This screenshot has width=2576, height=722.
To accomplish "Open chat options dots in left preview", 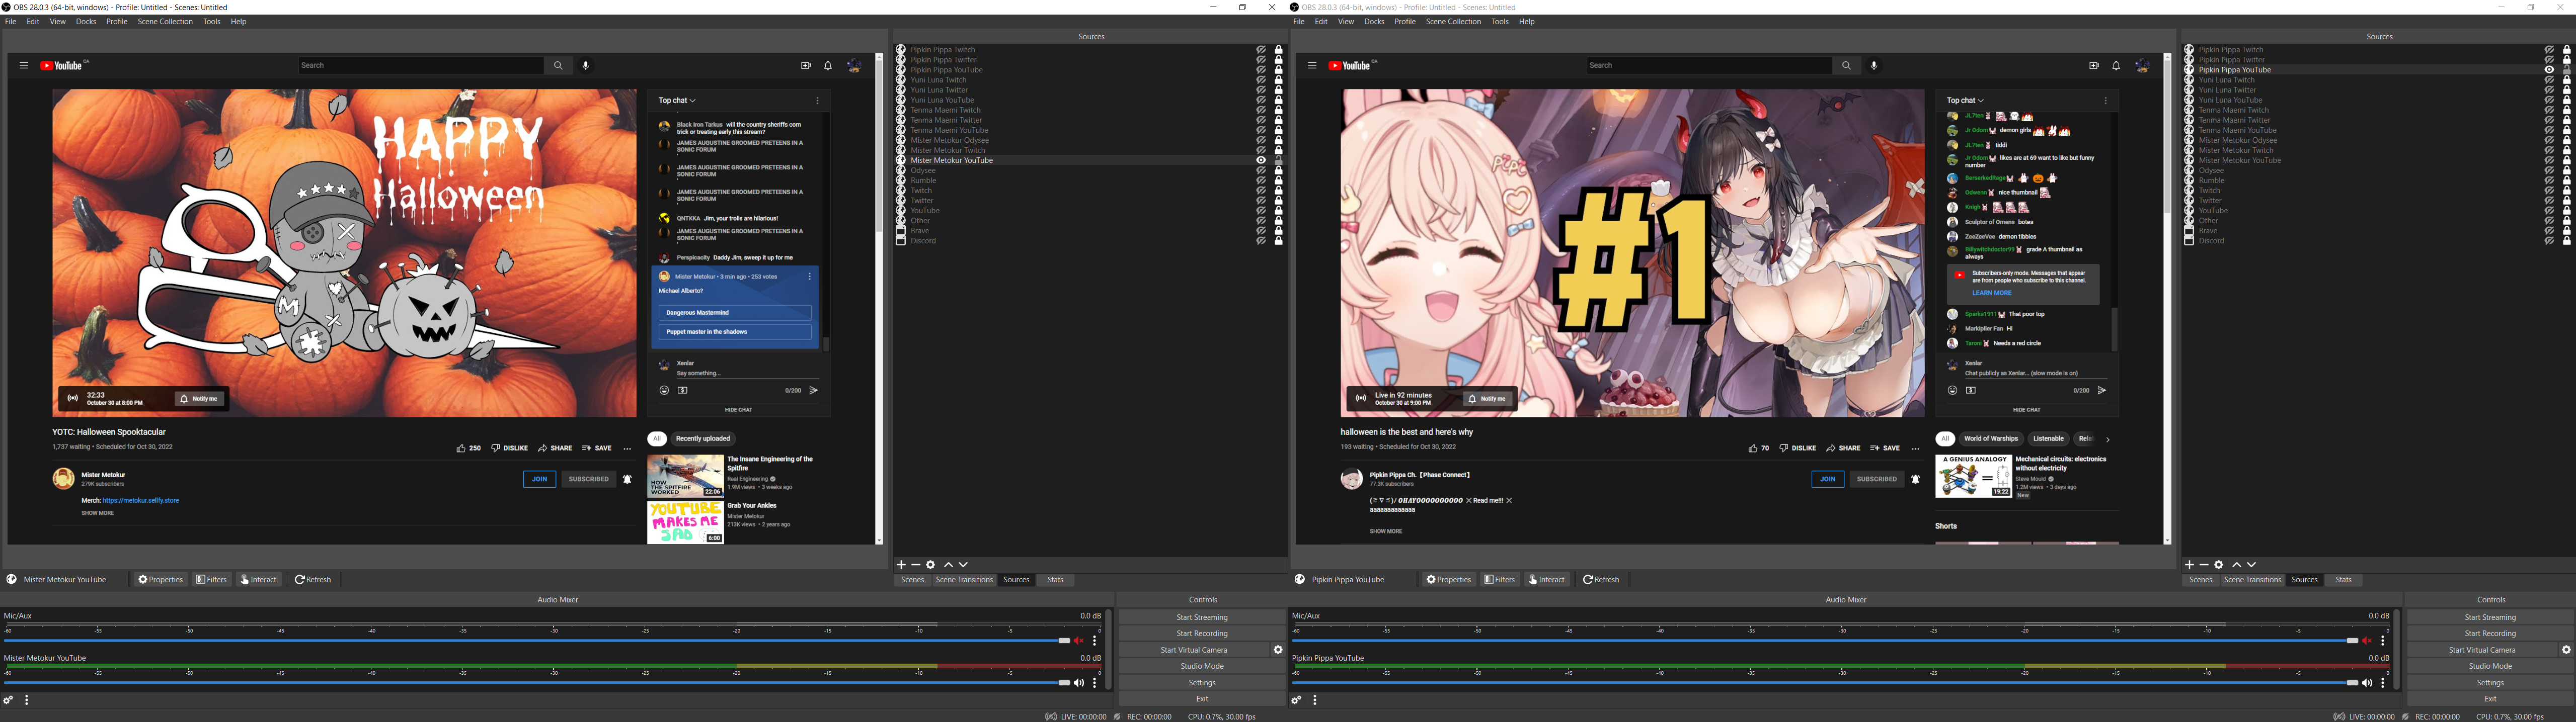I will 817,101.
